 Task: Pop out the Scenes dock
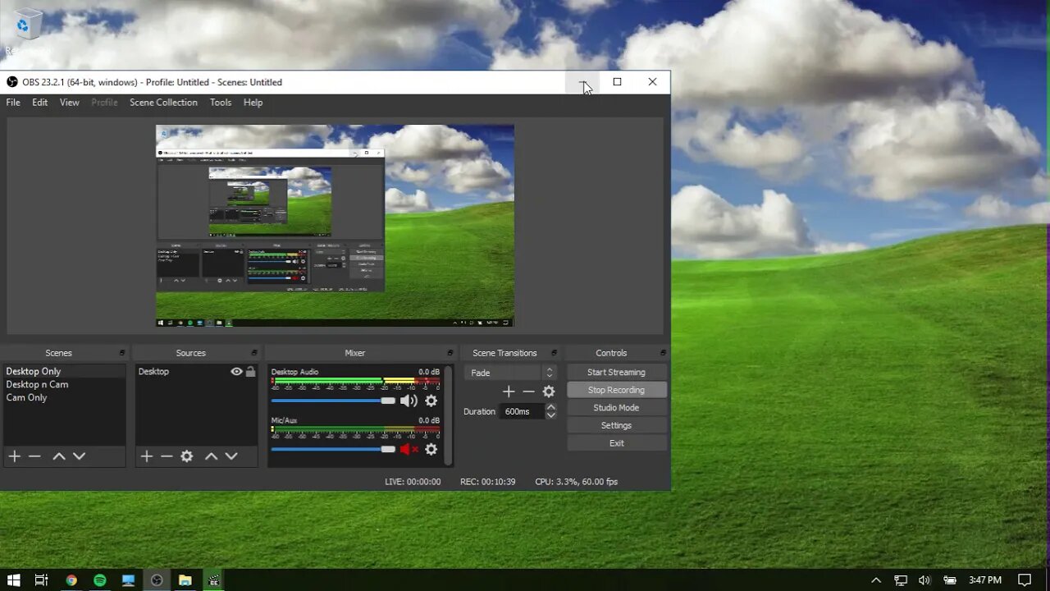click(122, 353)
